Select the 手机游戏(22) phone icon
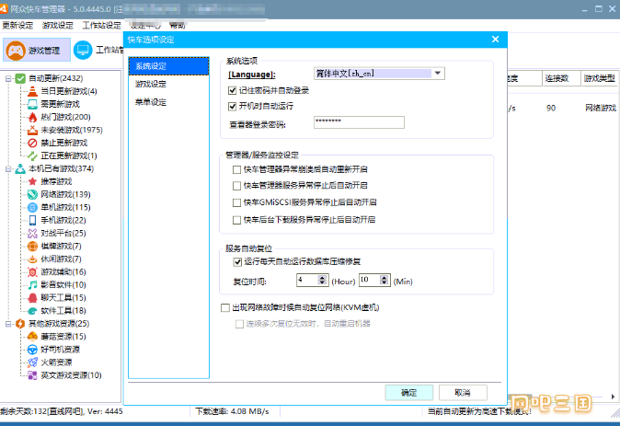Image resolution: width=620 pixels, height=426 pixels. (32, 220)
